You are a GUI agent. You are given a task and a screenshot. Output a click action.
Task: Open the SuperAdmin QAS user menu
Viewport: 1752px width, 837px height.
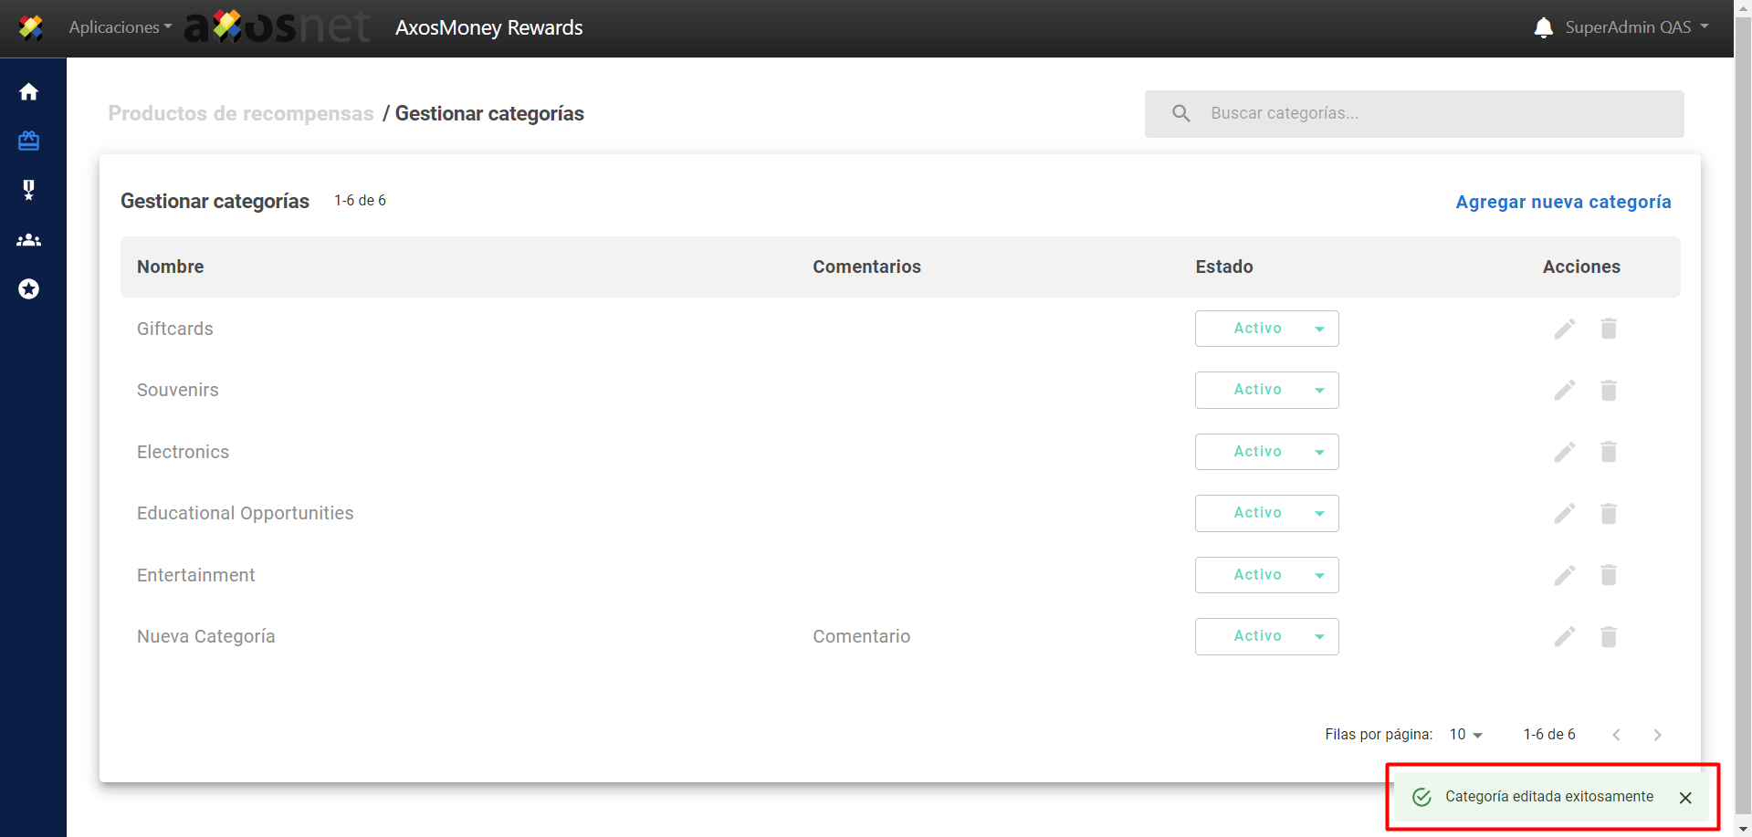1636,27
